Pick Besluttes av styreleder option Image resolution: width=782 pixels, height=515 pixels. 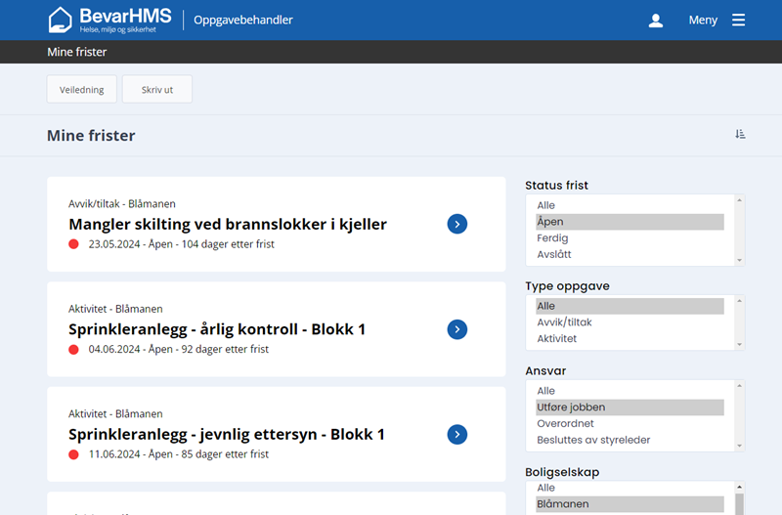click(x=593, y=440)
